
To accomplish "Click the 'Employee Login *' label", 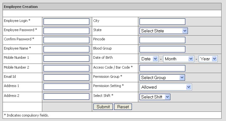I will tap(17, 21).
